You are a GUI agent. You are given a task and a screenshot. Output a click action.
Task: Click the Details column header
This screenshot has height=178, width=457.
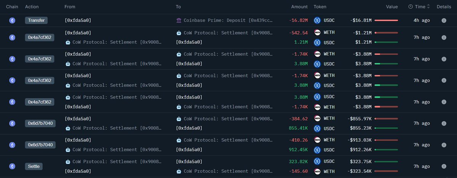click(x=444, y=7)
